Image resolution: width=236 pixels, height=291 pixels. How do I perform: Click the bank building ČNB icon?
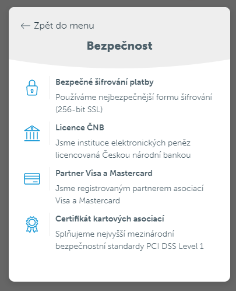click(32, 133)
